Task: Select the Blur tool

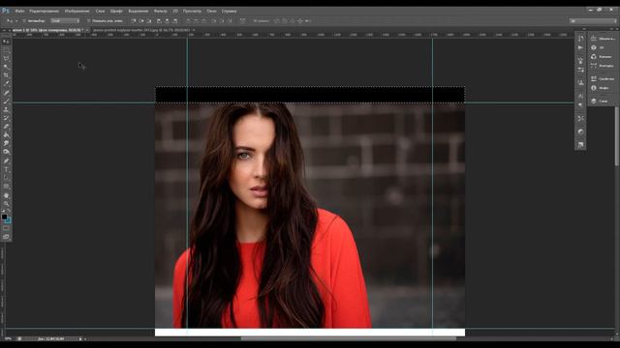Action: point(6,143)
